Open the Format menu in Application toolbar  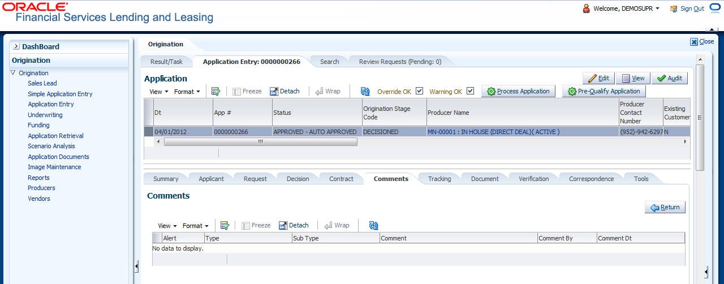point(187,92)
